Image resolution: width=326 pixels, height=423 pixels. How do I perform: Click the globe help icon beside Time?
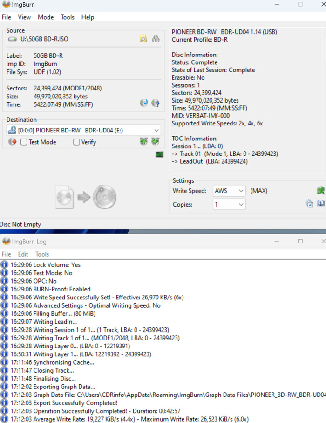pos(155,103)
